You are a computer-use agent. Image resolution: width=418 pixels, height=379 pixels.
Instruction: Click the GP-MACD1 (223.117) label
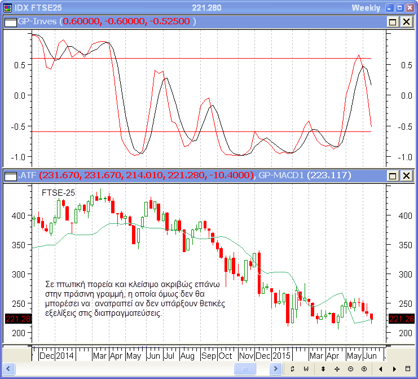(305, 175)
